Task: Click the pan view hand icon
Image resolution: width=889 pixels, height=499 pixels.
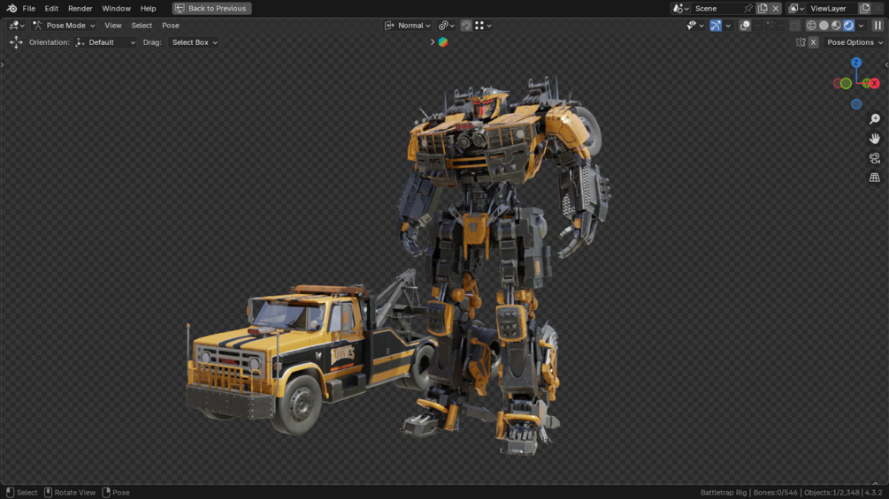Action: [875, 139]
